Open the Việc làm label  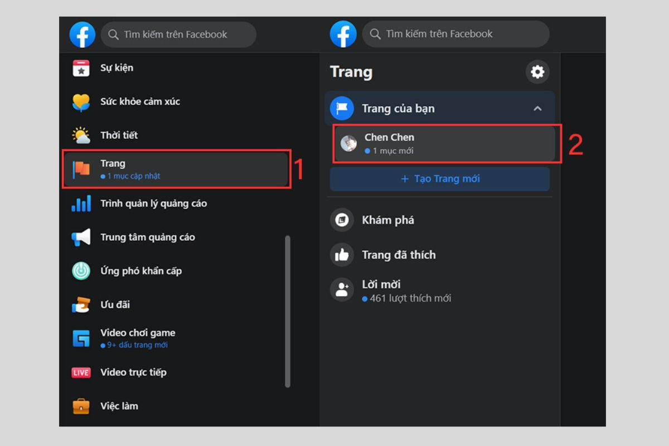(119, 406)
